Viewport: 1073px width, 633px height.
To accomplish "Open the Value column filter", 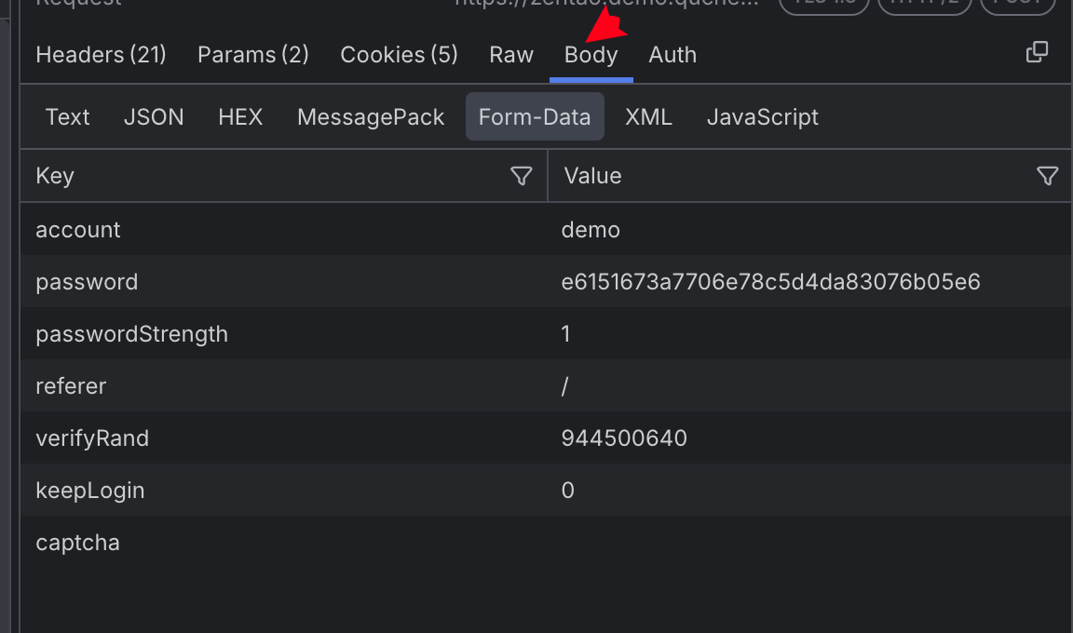I will [x=1047, y=176].
